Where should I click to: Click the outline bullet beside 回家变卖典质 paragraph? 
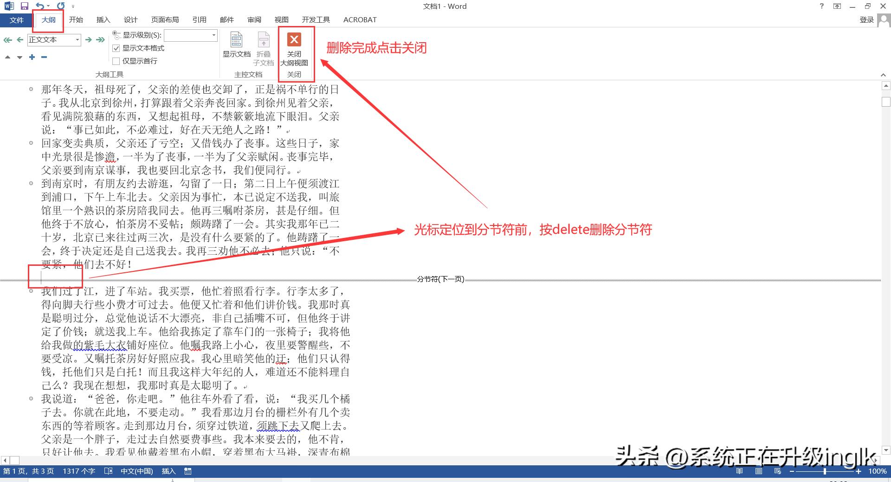[31, 143]
